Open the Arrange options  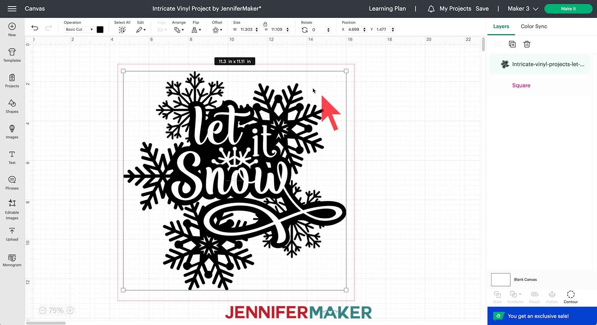[x=179, y=30]
